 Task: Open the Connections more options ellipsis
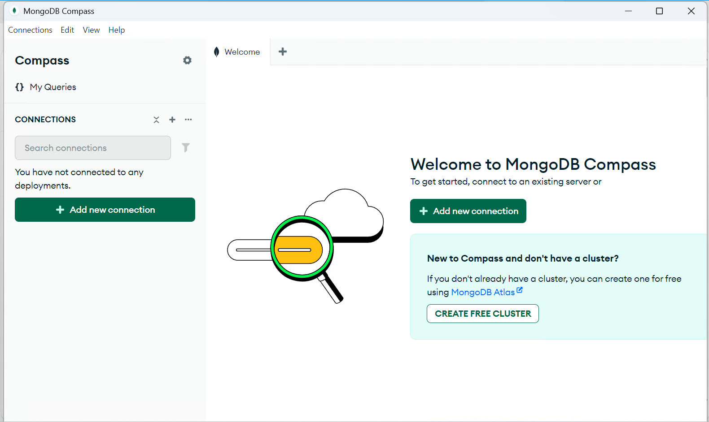tap(188, 120)
